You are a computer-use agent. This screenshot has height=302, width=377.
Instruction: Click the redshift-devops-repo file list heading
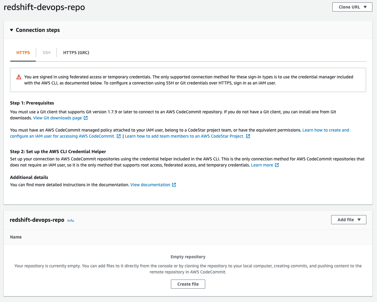37,220
